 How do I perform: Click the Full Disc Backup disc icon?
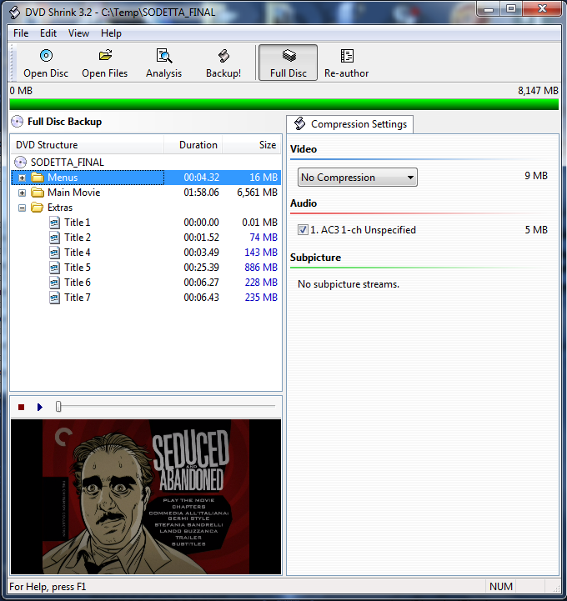(x=17, y=122)
